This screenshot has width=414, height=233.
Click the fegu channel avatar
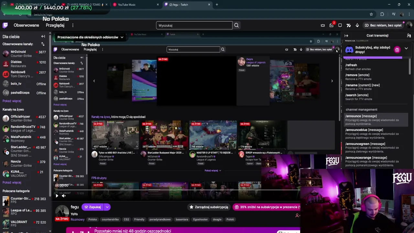click(61, 211)
